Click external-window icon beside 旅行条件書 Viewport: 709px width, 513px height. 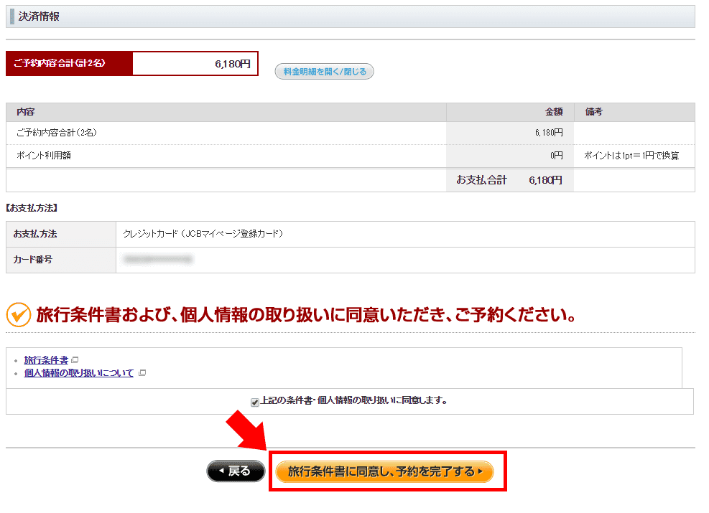(x=75, y=360)
